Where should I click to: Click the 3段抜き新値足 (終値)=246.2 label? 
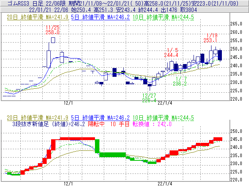[x=49, y=124]
